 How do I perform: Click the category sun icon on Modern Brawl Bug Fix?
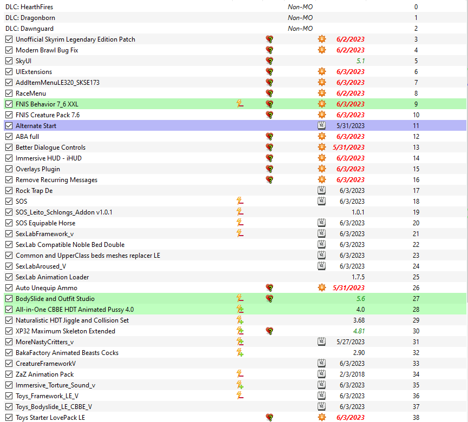click(322, 50)
